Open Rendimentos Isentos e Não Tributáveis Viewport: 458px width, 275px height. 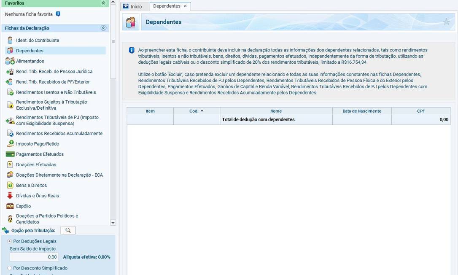click(56, 92)
